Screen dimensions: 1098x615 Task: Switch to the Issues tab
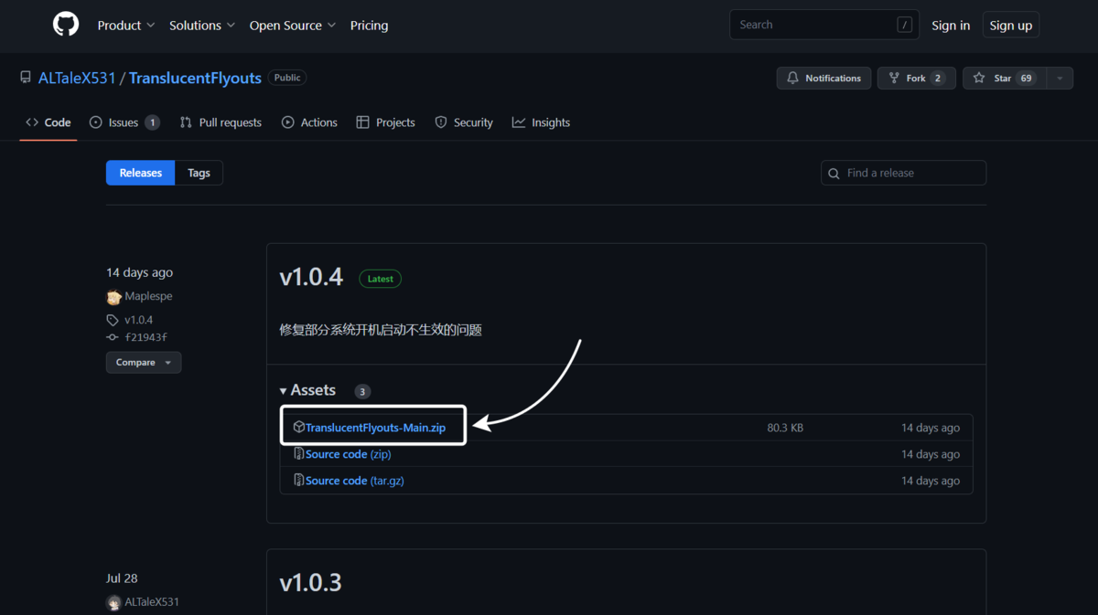click(124, 122)
